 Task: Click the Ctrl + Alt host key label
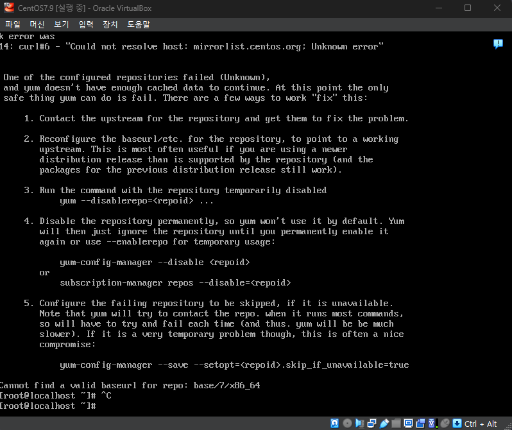(x=481, y=424)
